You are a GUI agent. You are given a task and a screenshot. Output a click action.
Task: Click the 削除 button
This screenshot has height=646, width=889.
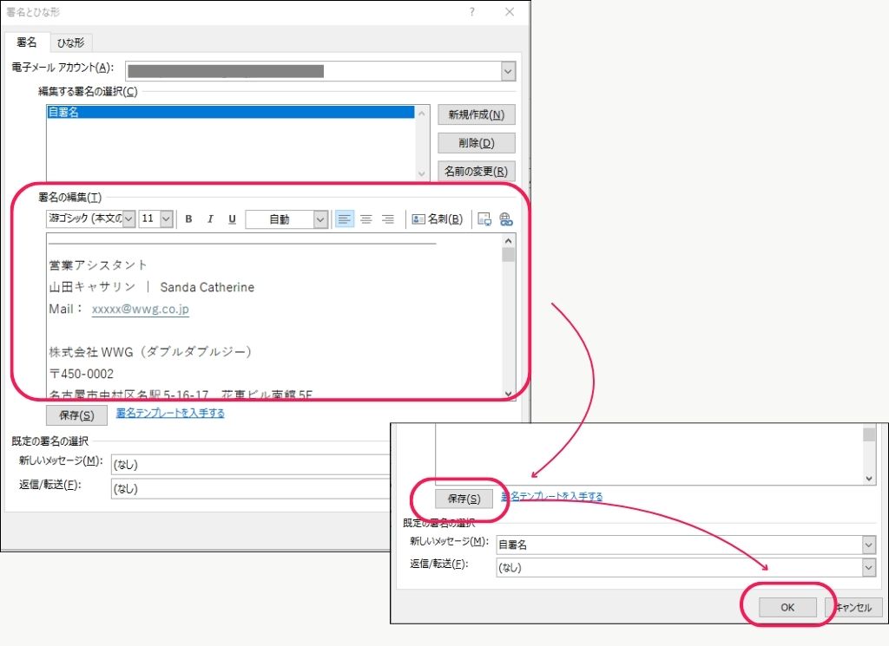pyautogui.click(x=476, y=143)
